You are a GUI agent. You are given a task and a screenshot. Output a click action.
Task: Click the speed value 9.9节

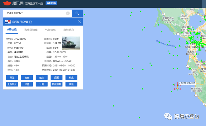pyautogui.click(x=56, y=48)
